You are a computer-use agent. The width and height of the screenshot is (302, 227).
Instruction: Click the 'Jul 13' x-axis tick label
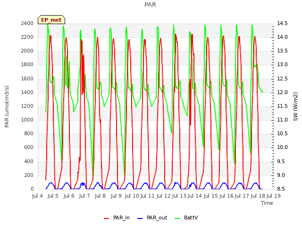click(179, 196)
